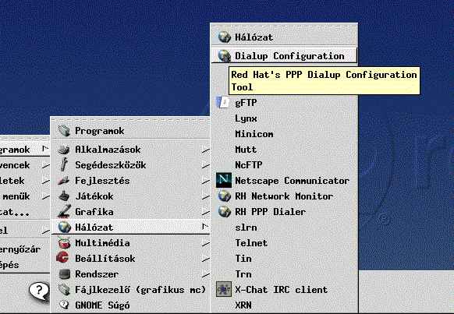Click the Programok menu header icon
Screen dimensions: 454x314
pos(64,131)
